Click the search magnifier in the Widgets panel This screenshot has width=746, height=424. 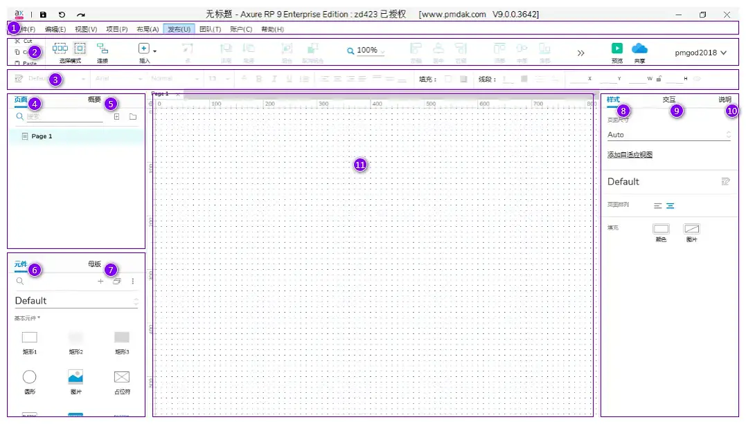coord(19,282)
